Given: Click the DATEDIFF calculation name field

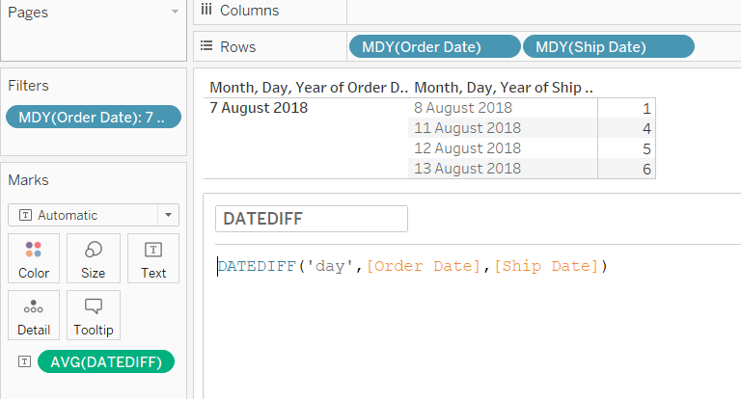Looking at the screenshot, I should [x=311, y=219].
